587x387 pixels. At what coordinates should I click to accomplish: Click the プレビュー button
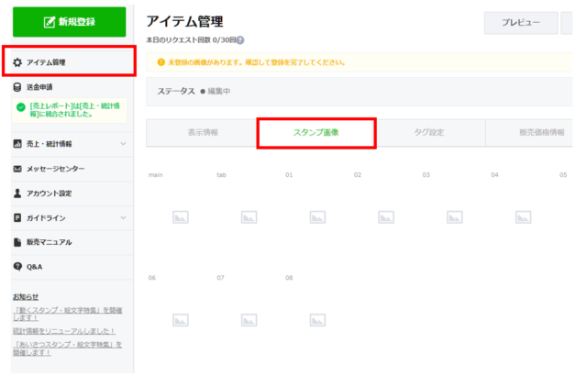pos(521,22)
